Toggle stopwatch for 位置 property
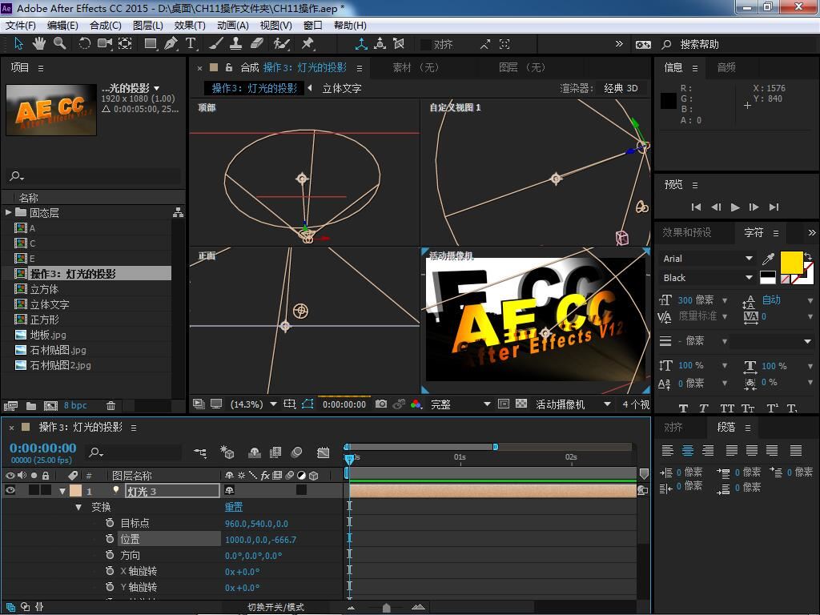820x615 pixels. 110,539
